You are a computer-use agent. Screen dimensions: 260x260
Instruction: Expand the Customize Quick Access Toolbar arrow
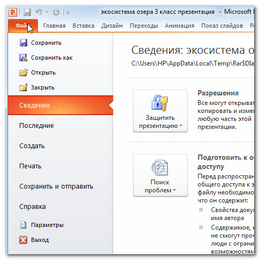[68, 12]
